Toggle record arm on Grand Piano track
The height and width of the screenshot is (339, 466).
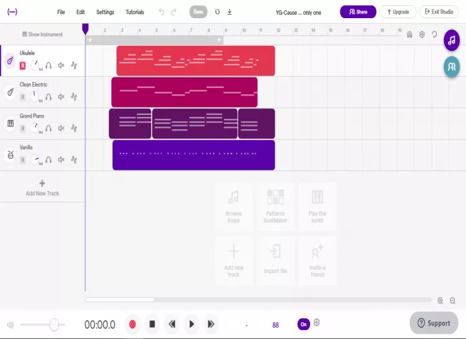tap(23, 128)
